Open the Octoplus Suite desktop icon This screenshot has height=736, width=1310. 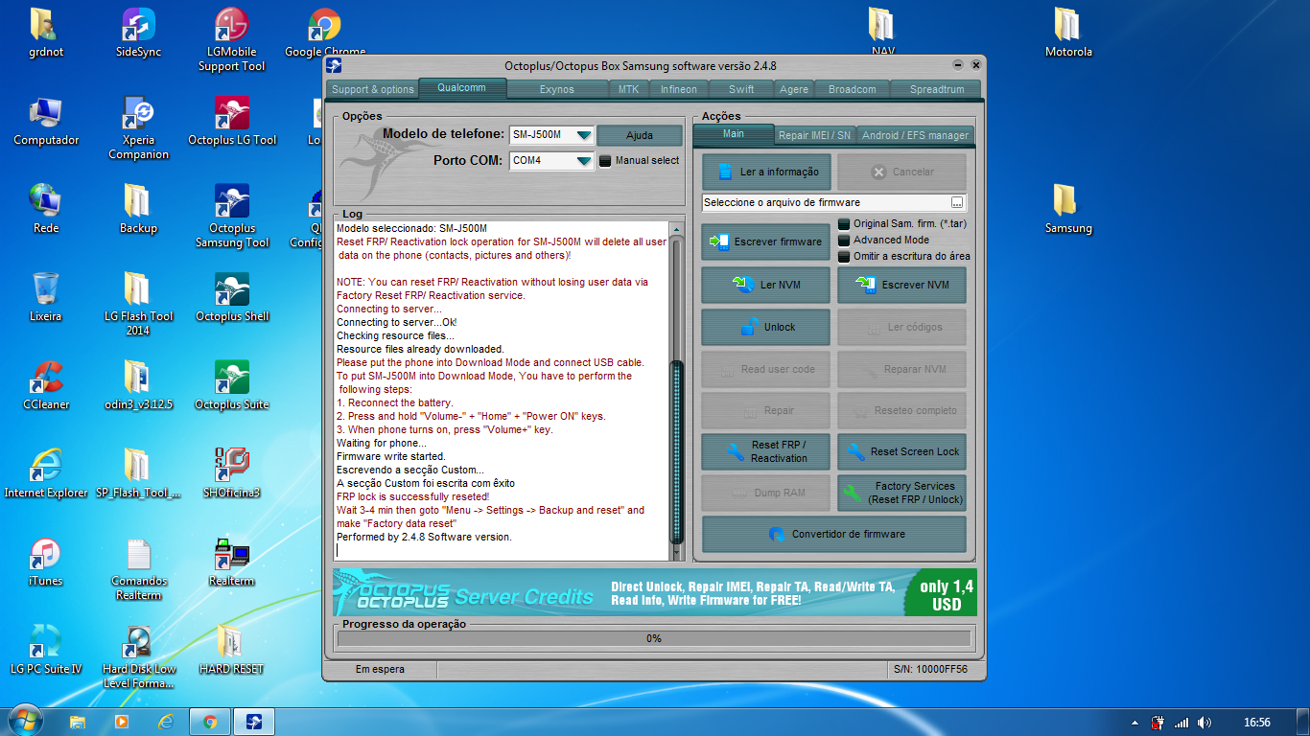click(x=232, y=385)
